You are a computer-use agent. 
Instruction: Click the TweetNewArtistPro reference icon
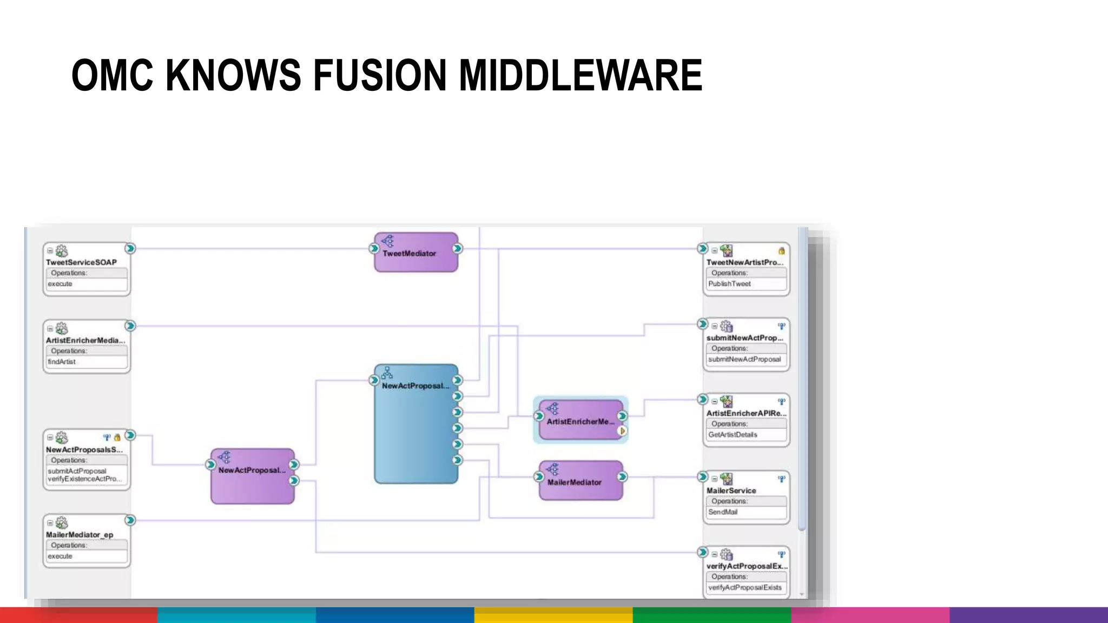click(727, 251)
